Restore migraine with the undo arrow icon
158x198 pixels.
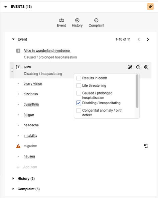coord(146,146)
